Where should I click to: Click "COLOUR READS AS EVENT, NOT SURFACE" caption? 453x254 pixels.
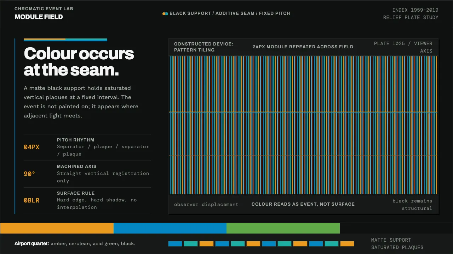(303, 204)
